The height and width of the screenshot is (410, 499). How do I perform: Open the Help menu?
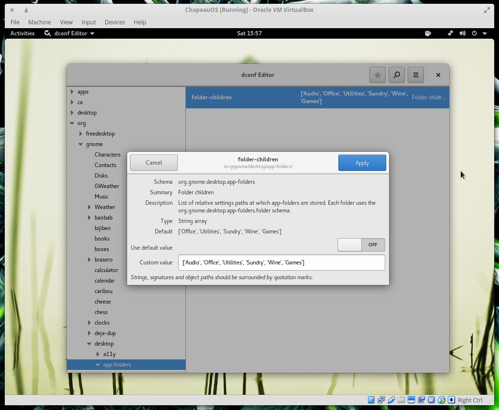click(140, 22)
